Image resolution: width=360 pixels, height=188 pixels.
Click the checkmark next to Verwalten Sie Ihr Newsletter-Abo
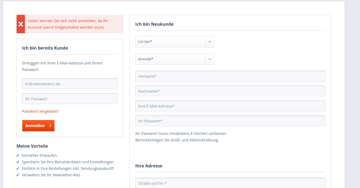(18, 175)
